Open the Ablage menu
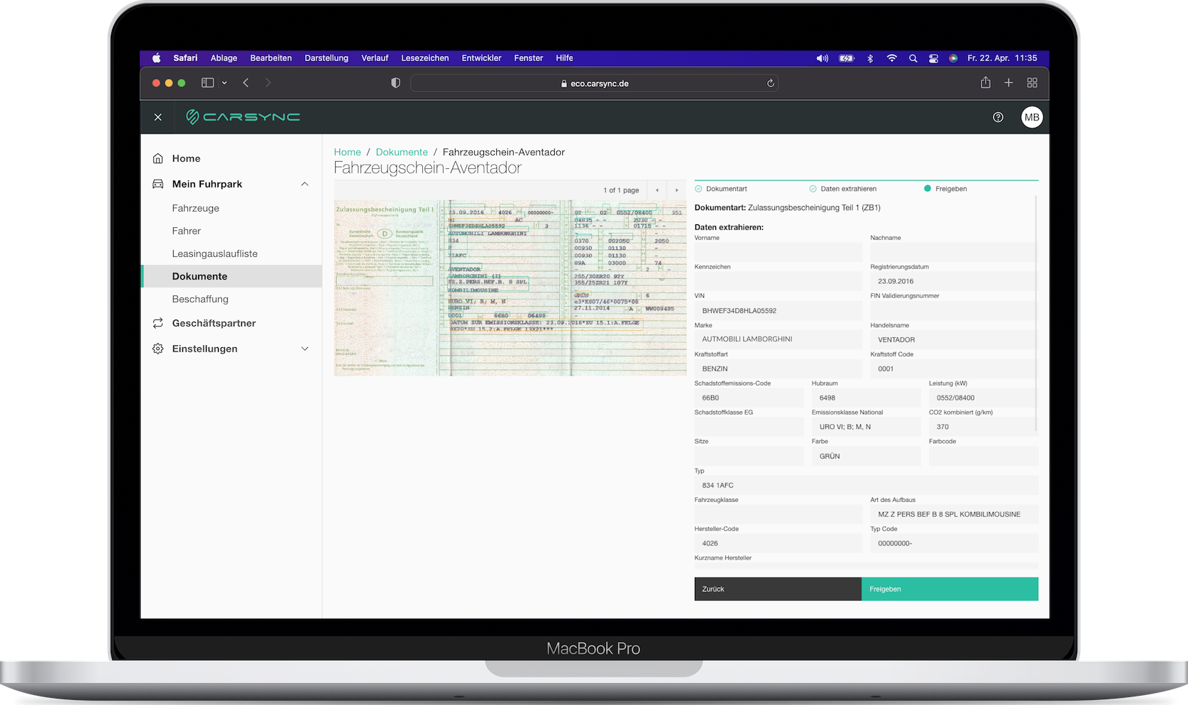This screenshot has height=705, width=1188. pos(224,58)
